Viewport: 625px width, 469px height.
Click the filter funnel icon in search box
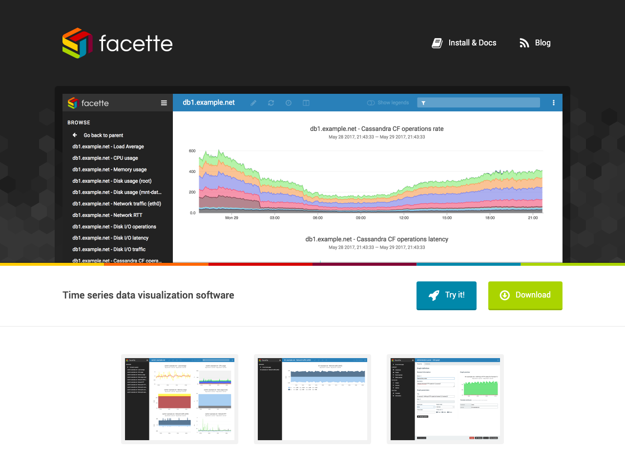click(x=423, y=103)
